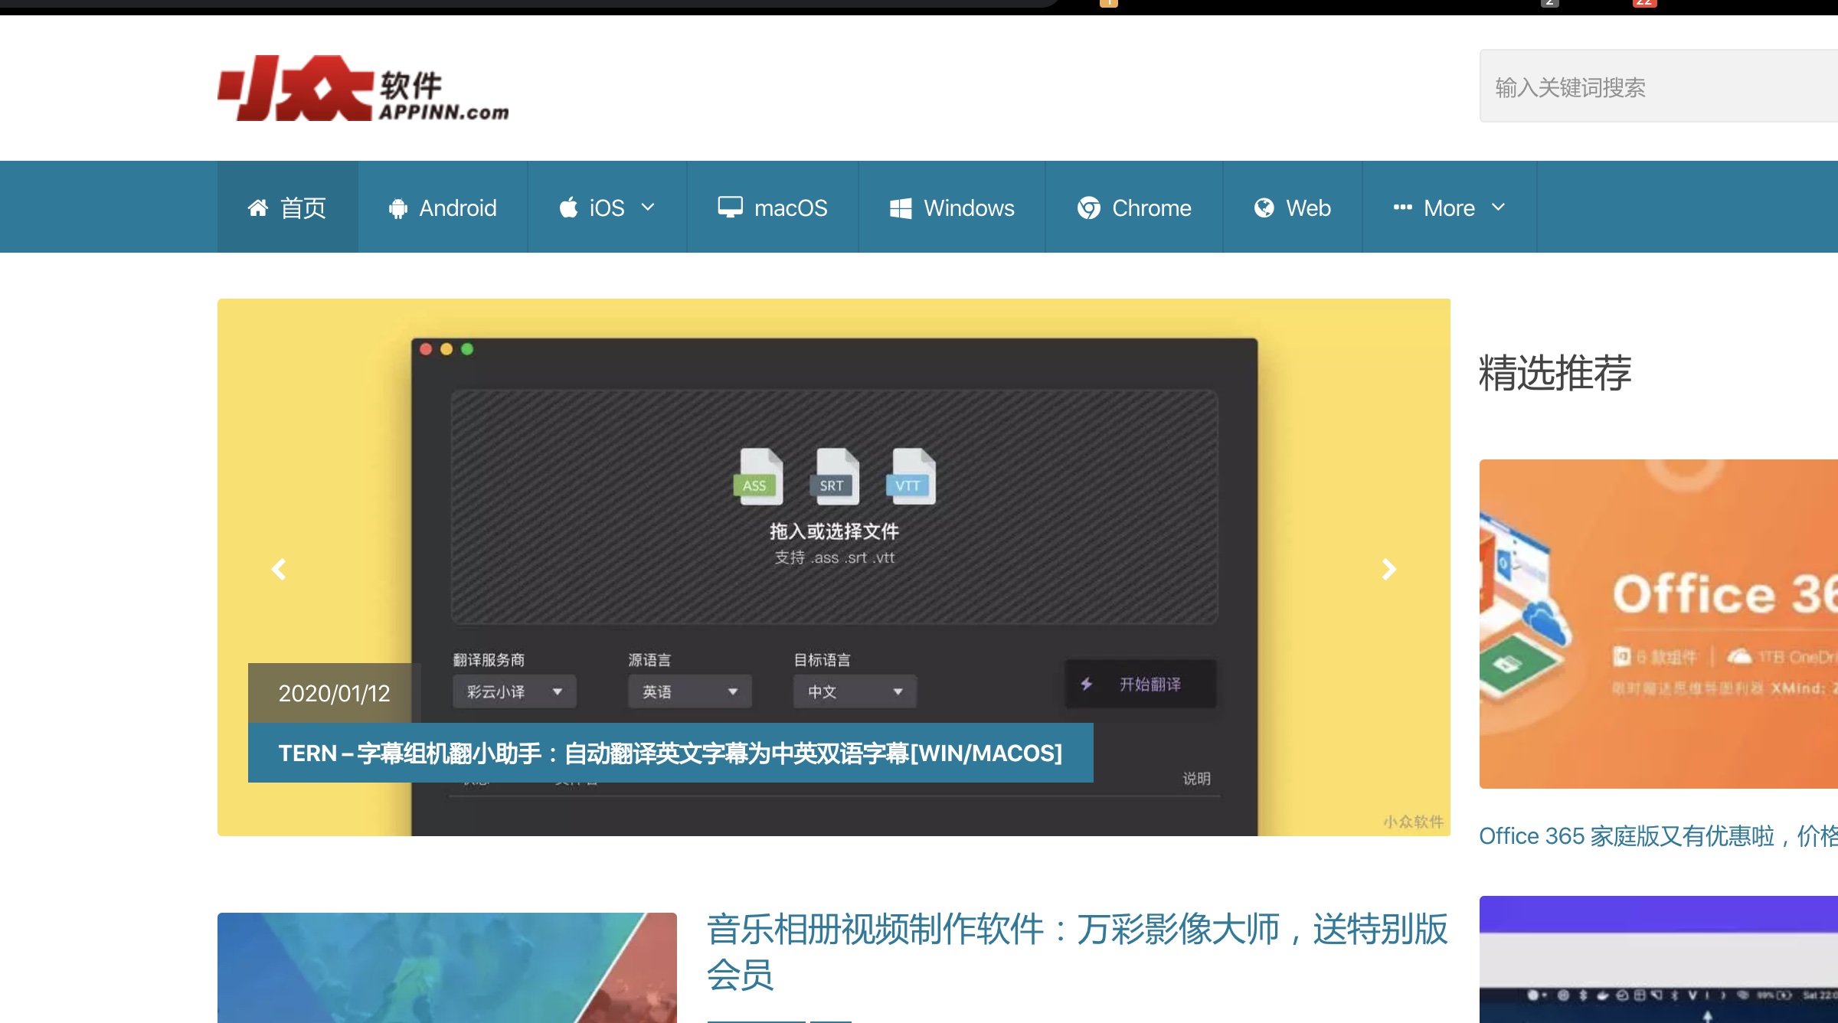
Task: Click the home icon in the navigation bar
Action: click(258, 207)
